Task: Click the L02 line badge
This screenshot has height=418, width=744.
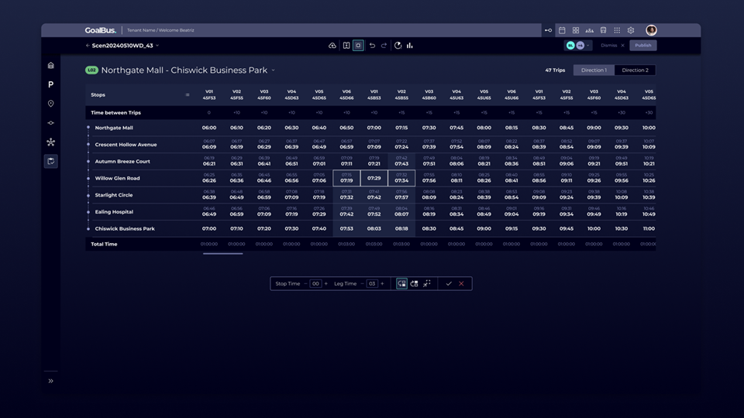Action: point(91,70)
